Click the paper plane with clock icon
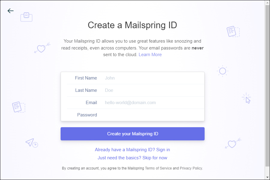This screenshot has width=270, height=180. point(31,143)
